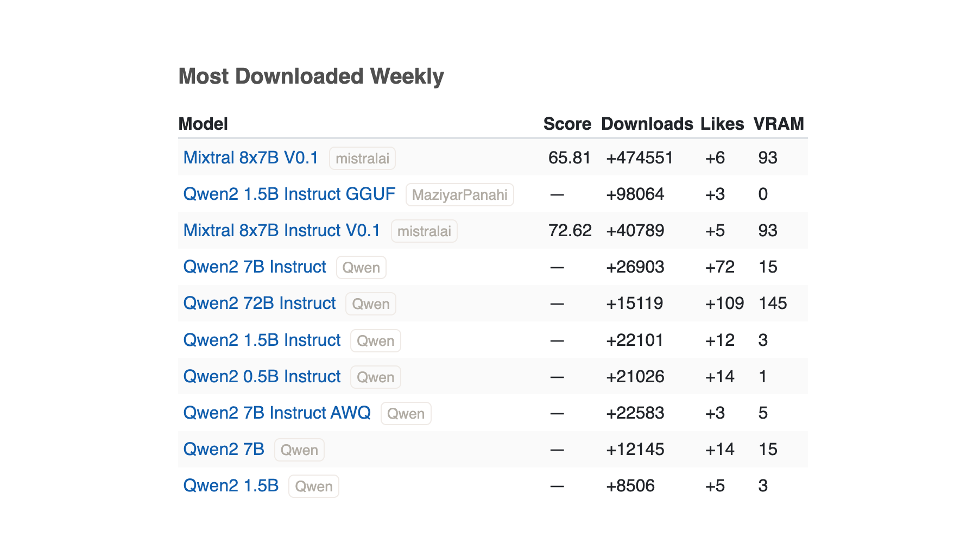This screenshot has width=973, height=556.
Task: Open the Qwen2 0.5B Instruct model
Action: point(262,376)
